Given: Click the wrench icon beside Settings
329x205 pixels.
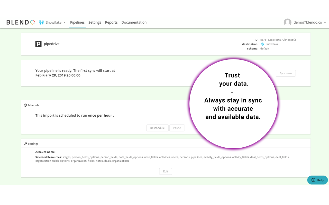Looking at the screenshot, I should click(x=25, y=143).
